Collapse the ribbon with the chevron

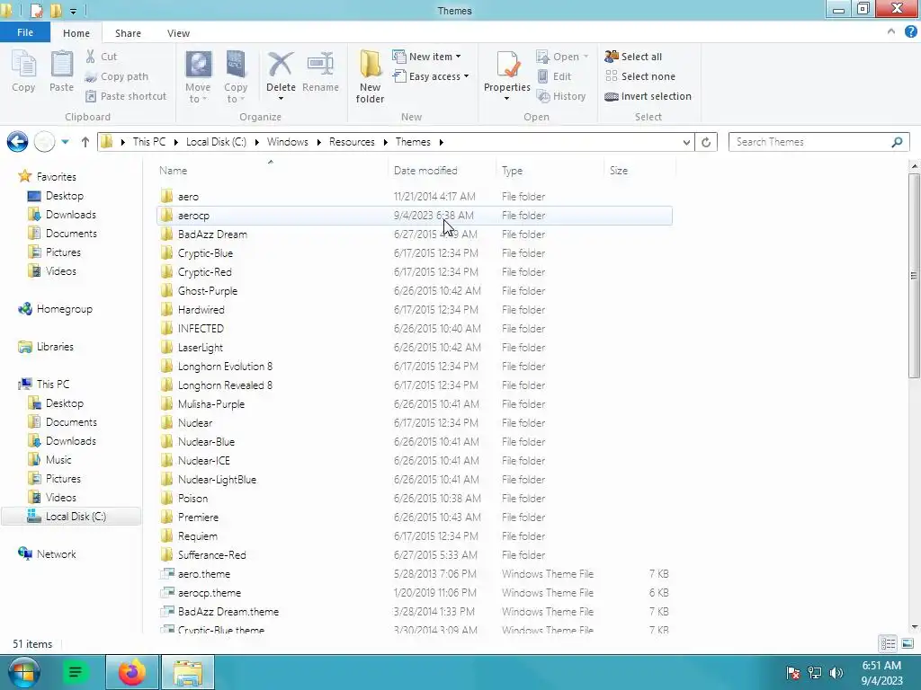tap(891, 31)
